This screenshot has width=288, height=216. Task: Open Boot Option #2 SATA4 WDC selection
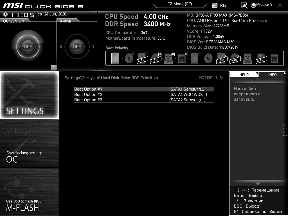(x=144, y=94)
